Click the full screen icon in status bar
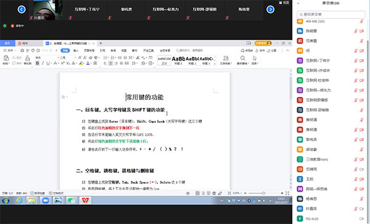370x224 pixels. [x=287, y=193]
